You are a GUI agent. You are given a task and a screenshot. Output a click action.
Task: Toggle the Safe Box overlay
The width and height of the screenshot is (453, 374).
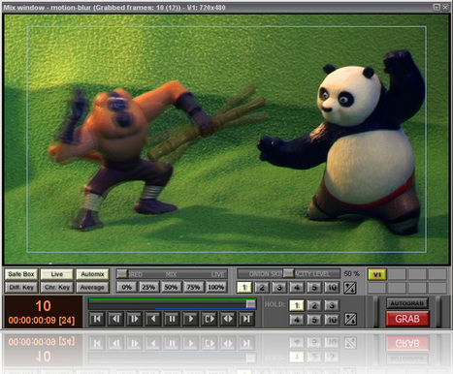click(x=21, y=274)
